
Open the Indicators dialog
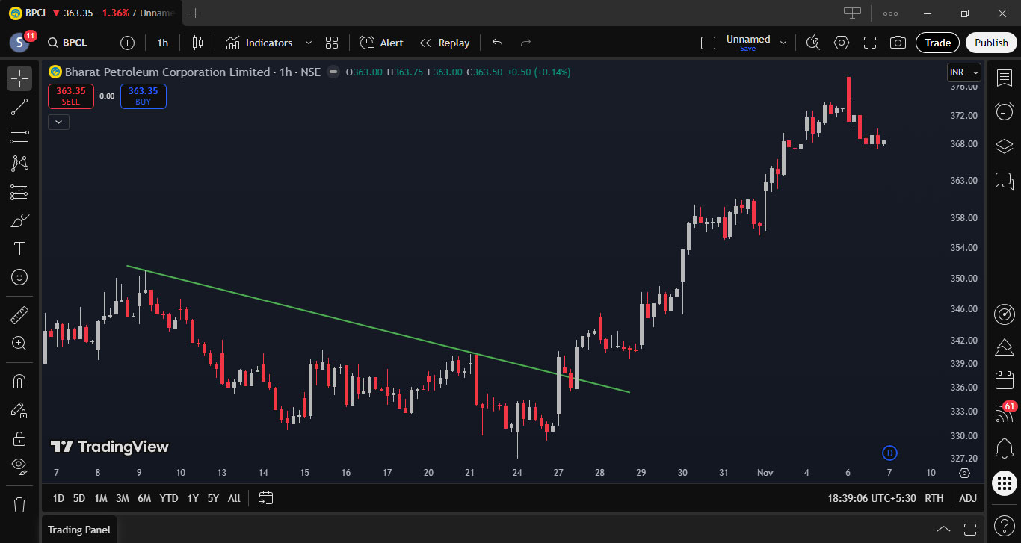(259, 43)
